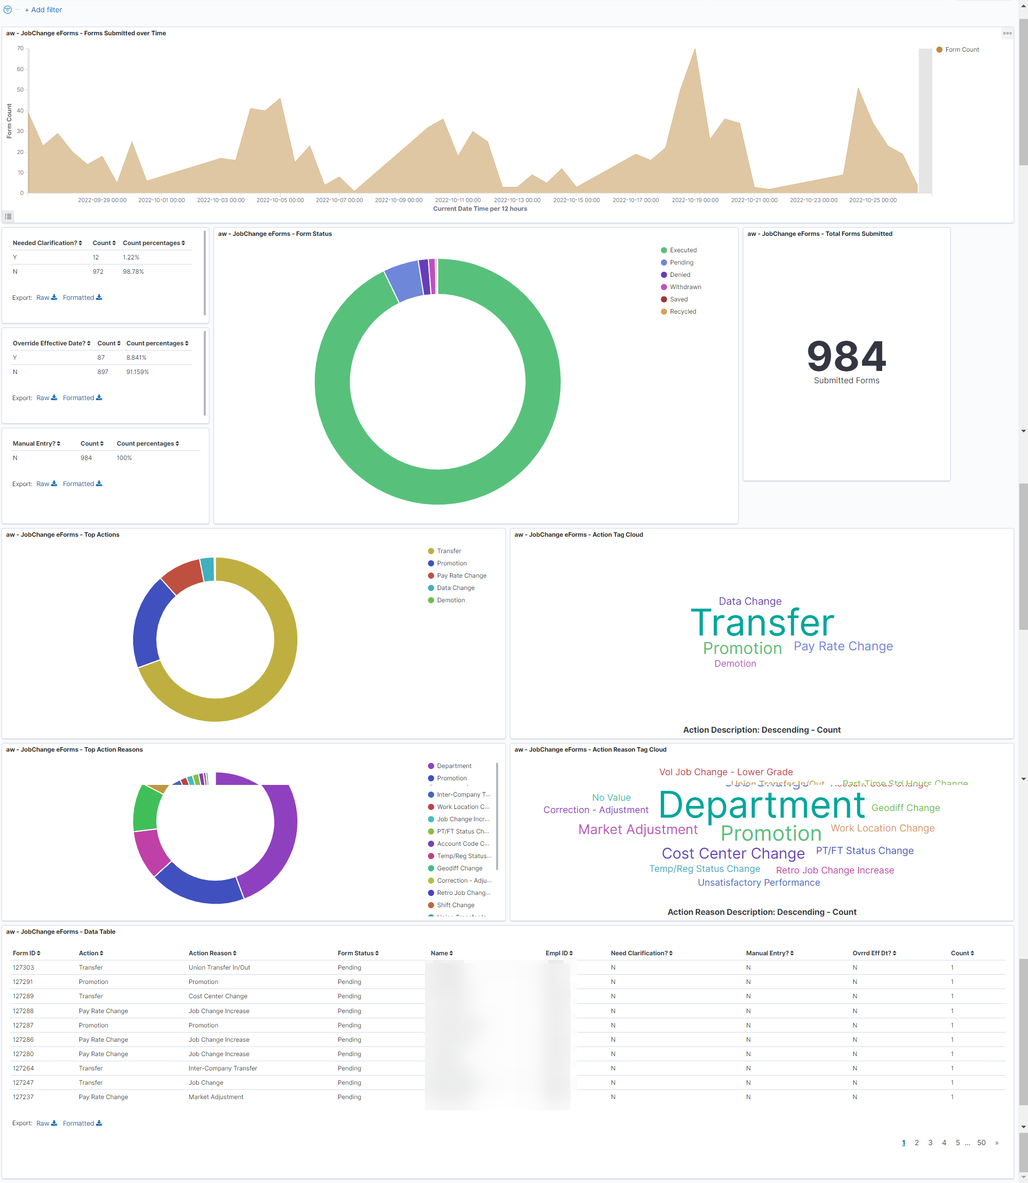1028x1183 pixels.
Task: Toggle the Transfer slice in the Top Actions legend
Action: tap(449, 551)
